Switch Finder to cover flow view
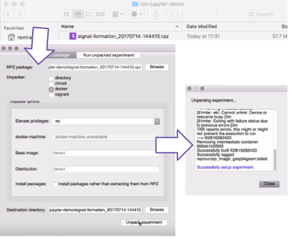The image size is (289, 239). (x=100, y=14)
